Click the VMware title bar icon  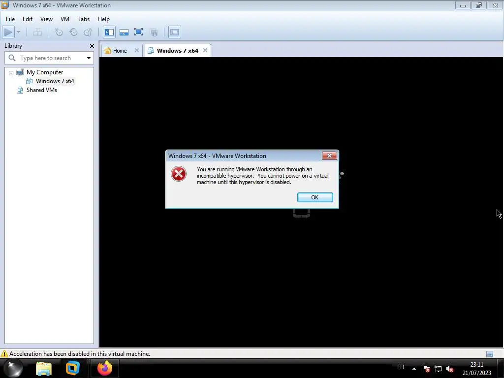pyautogui.click(x=5, y=5)
